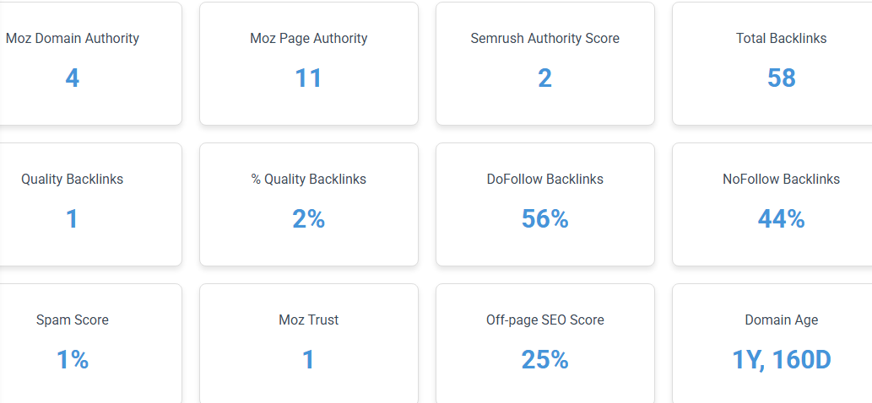Viewport: 872px width, 403px height.
Task: Click the Moz Trust label
Action: point(309,320)
